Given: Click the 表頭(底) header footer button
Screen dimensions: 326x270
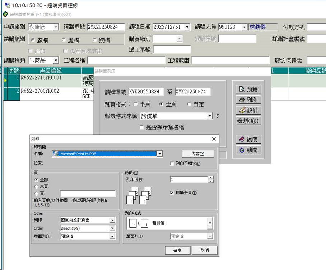Looking at the screenshot, I should [x=248, y=121].
